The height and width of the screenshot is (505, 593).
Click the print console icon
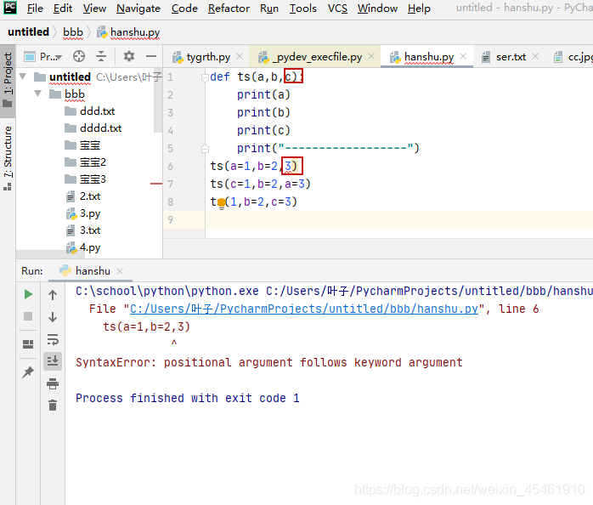[x=53, y=384]
